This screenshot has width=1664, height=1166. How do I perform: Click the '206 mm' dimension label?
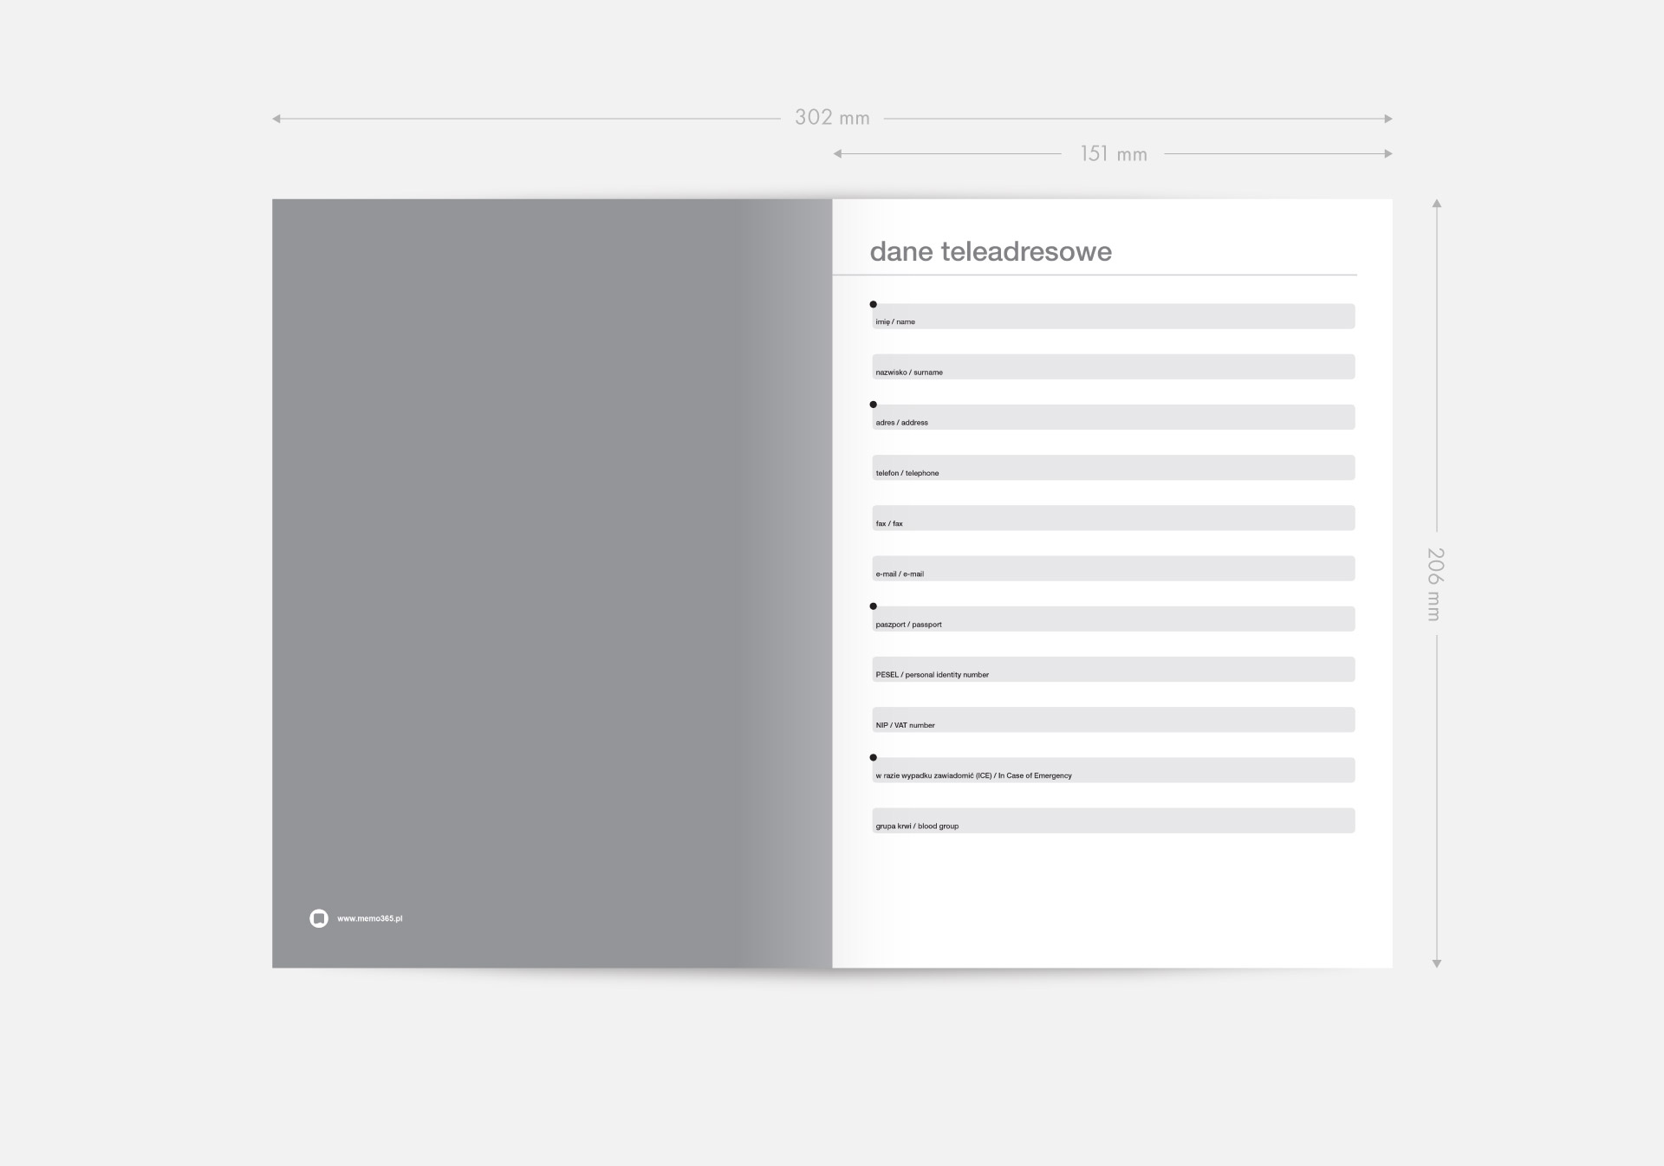[x=1435, y=584]
